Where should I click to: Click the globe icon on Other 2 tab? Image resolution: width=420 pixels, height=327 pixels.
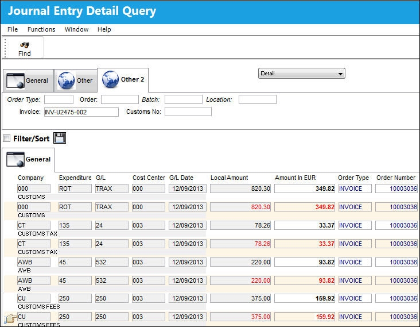coord(110,79)
